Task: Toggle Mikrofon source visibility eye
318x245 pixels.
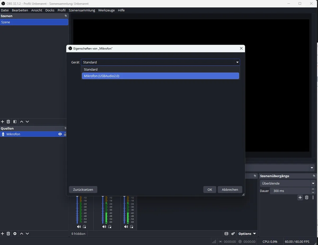Action: pyautogui.click(x=60, y=134)
